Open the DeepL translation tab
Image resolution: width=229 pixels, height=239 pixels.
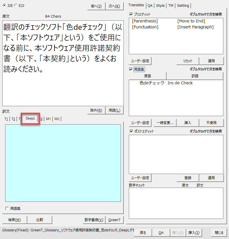30,119
